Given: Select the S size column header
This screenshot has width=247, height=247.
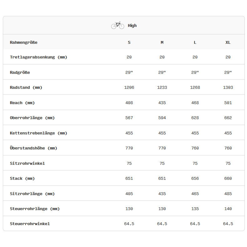Looking at the screenshot, I should click(129, 42).
